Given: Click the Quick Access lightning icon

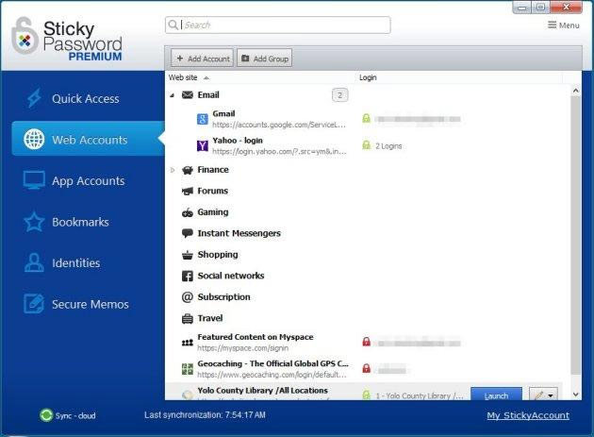Looking at the screenshot, I should click(34, 98).
